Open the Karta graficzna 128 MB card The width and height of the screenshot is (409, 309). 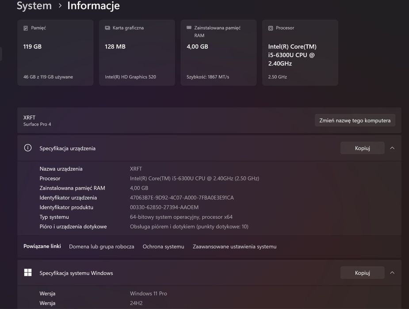tap(137, 53)
